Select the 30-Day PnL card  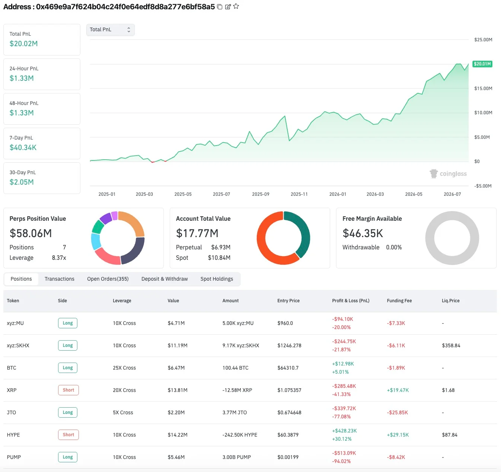pos(42,178)
